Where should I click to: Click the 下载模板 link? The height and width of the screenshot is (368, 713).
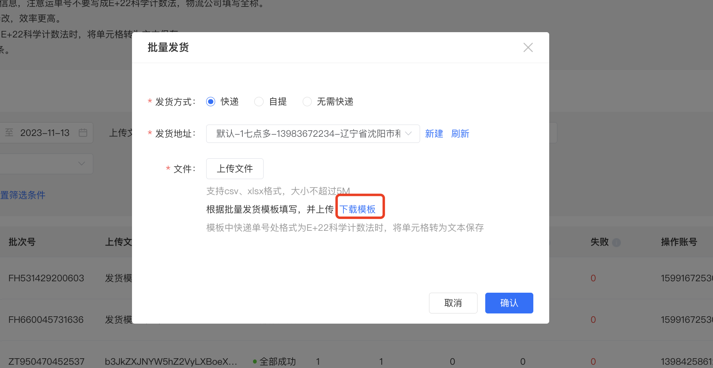[x=358, y=209]
